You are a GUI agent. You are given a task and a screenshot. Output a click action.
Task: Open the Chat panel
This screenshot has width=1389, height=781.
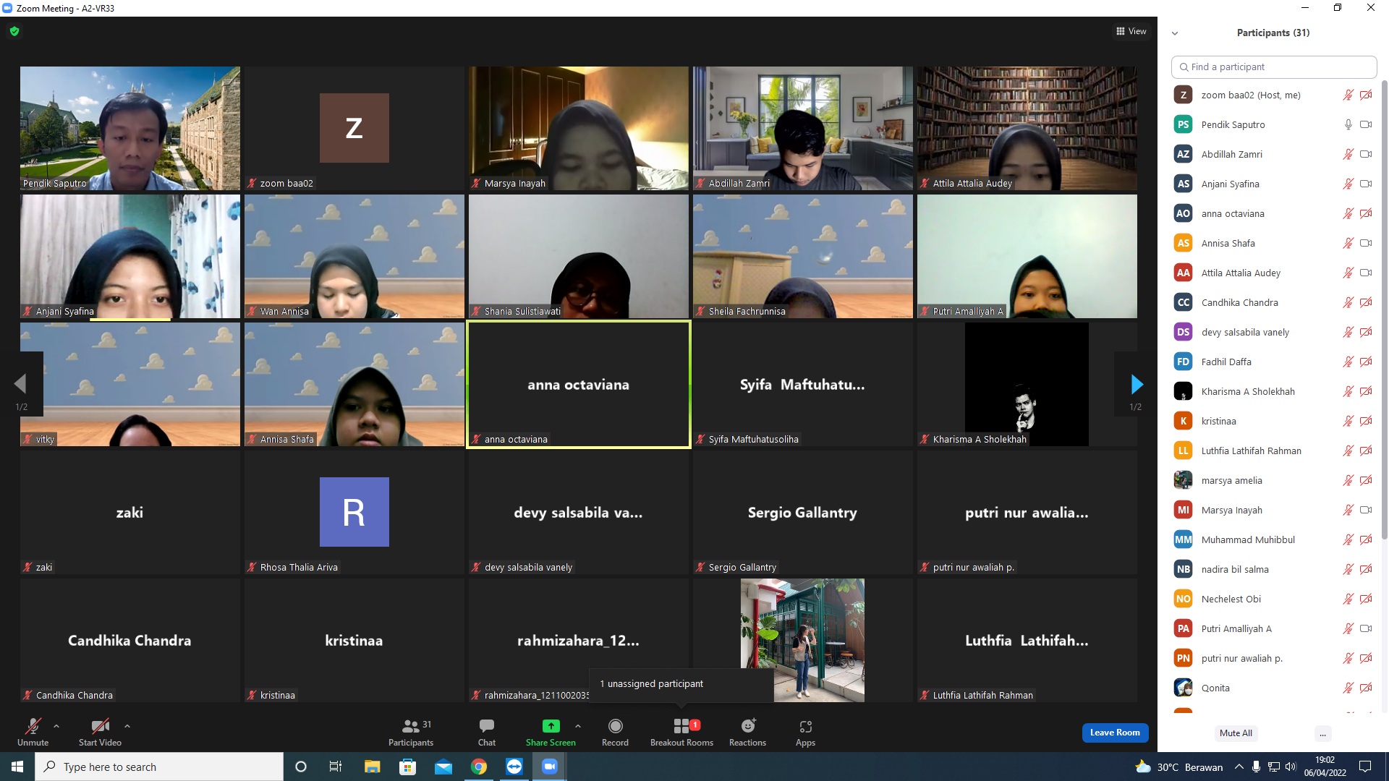487,732
